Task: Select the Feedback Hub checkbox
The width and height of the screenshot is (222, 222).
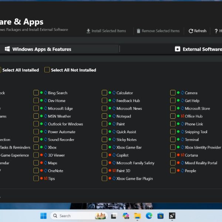Action: point(104,101)
